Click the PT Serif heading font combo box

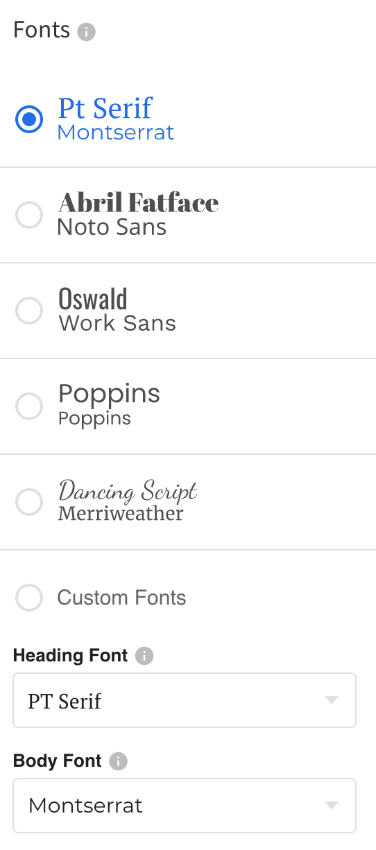pos(185,700)
